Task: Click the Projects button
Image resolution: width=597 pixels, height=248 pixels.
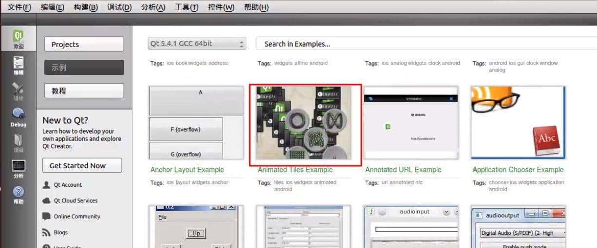Action: 84,44
